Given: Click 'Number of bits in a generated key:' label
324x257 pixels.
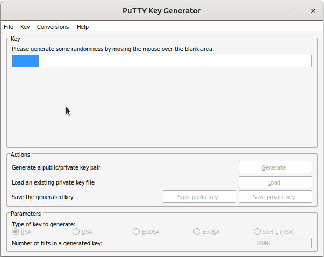Looking at the screenshot, I should pyautogui.click(x=57, y=243).
